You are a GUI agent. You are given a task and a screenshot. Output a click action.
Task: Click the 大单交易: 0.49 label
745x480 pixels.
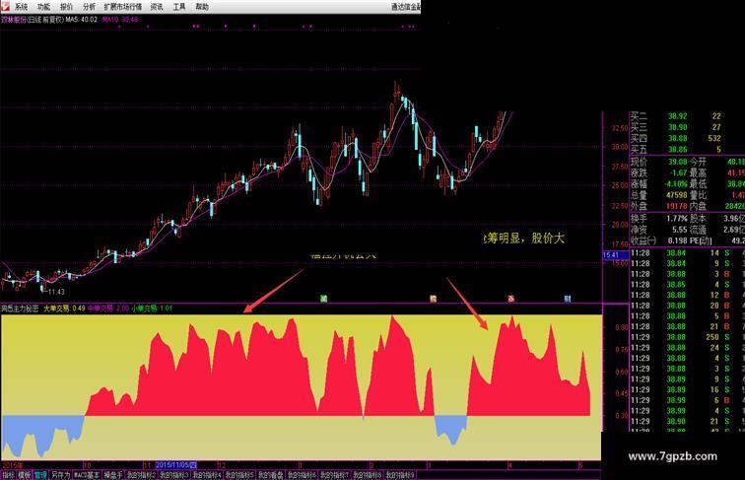click(65, 309)
